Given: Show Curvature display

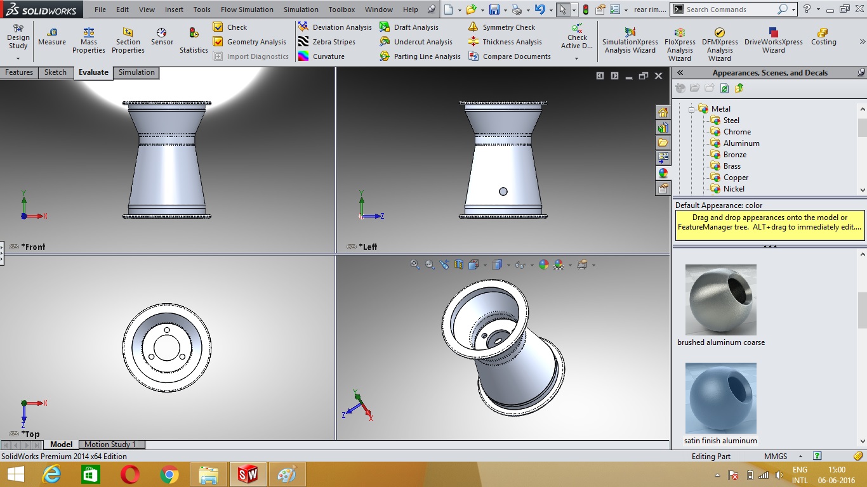Looking at the screenshot, I should 321,56.
